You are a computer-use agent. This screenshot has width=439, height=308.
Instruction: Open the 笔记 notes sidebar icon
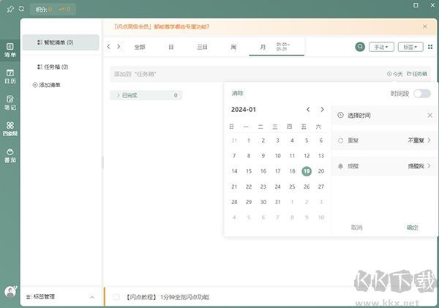[10, 102]
